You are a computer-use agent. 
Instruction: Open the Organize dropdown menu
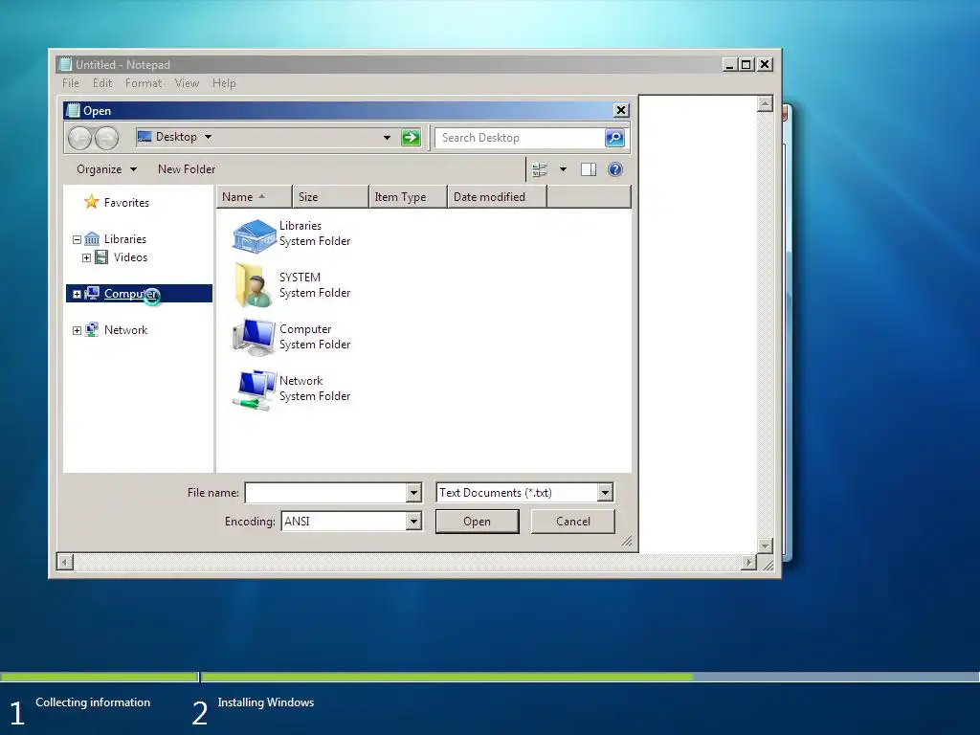tap(107, 169)
